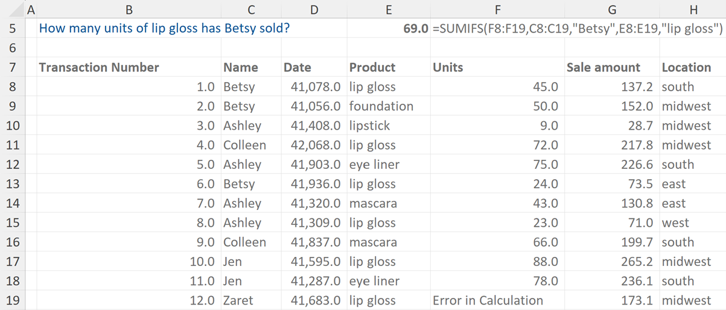
Task: Click the question about Betsy's lip gloss units
Action: coord(164,28)
